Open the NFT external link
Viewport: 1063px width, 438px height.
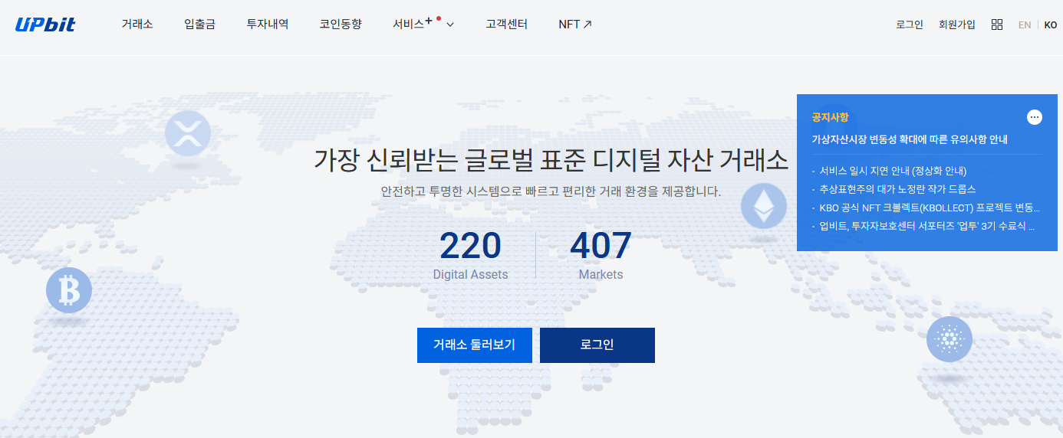pos(575,25)
